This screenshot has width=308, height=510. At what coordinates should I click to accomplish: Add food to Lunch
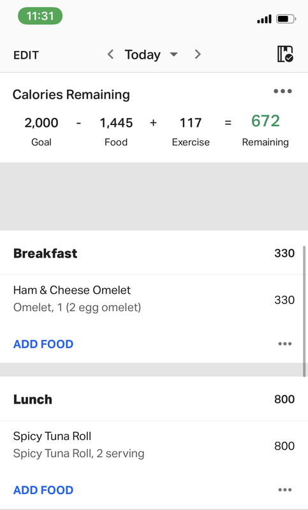click(43, 490)
